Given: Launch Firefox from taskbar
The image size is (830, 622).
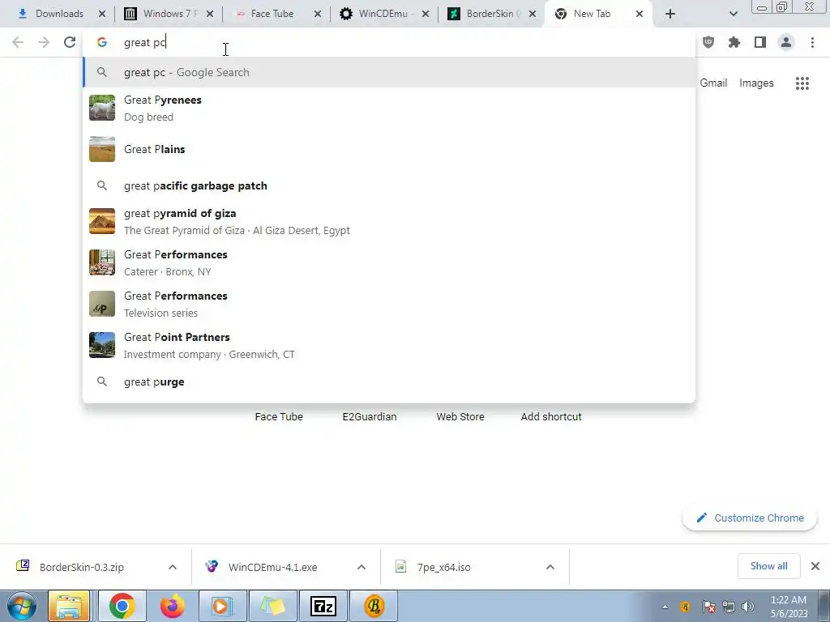Looking at the screenshot, I should [x=172, y=606].
